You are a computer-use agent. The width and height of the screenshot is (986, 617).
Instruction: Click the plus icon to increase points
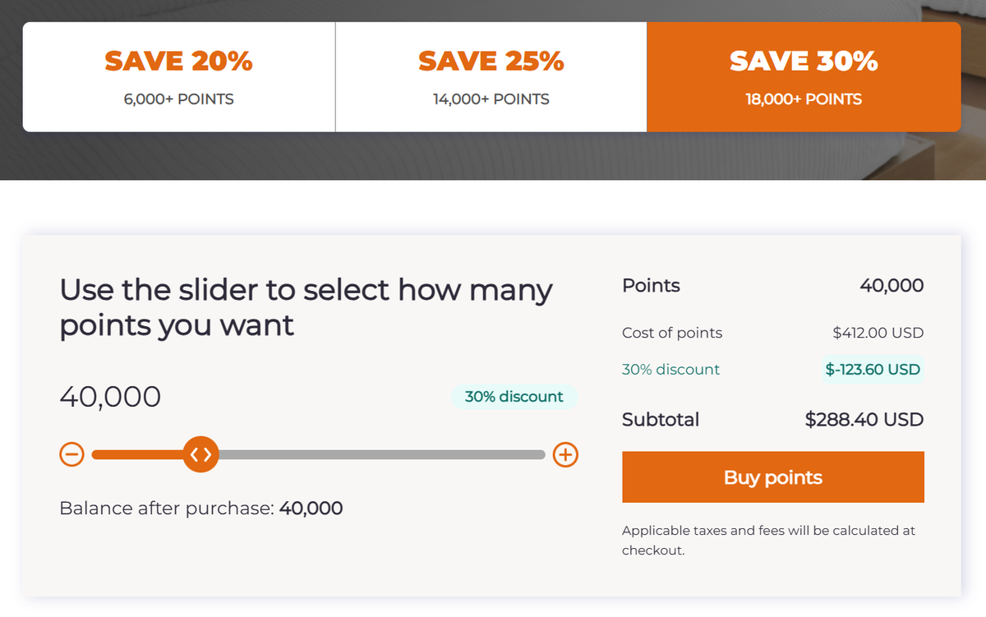pos(565,454)
